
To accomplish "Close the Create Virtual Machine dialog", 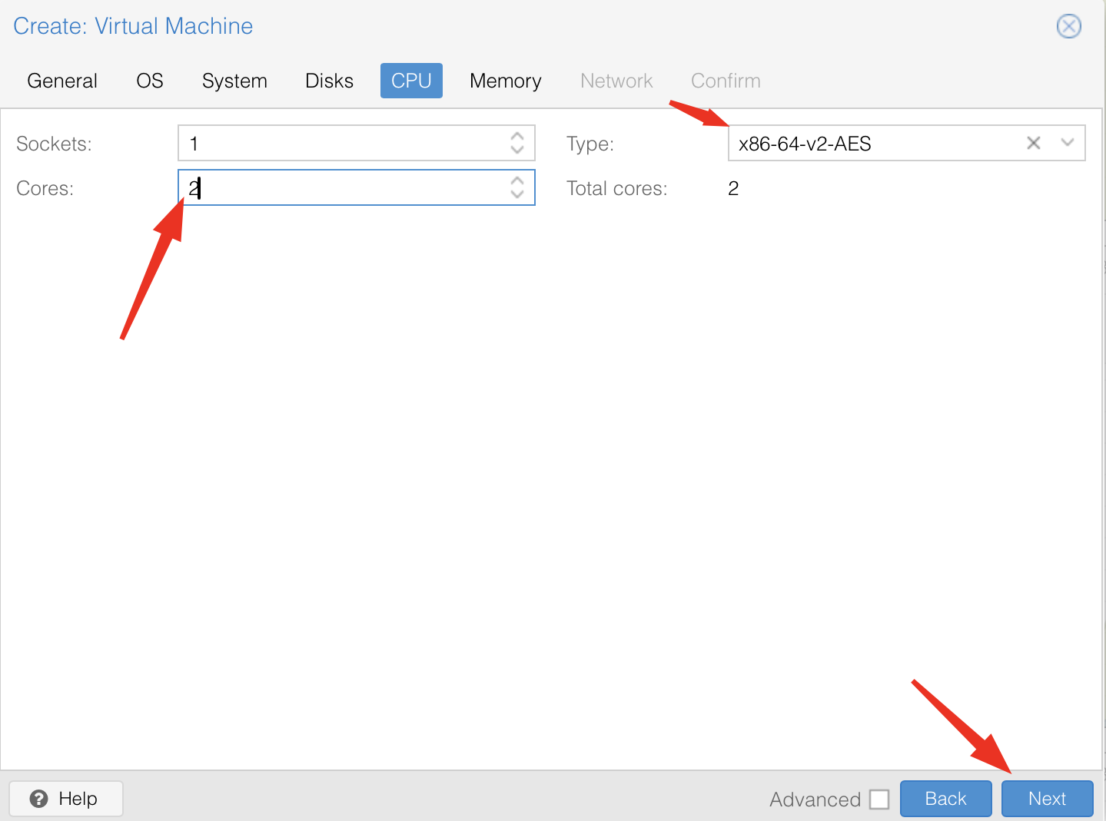I will tap(1068, 26).
